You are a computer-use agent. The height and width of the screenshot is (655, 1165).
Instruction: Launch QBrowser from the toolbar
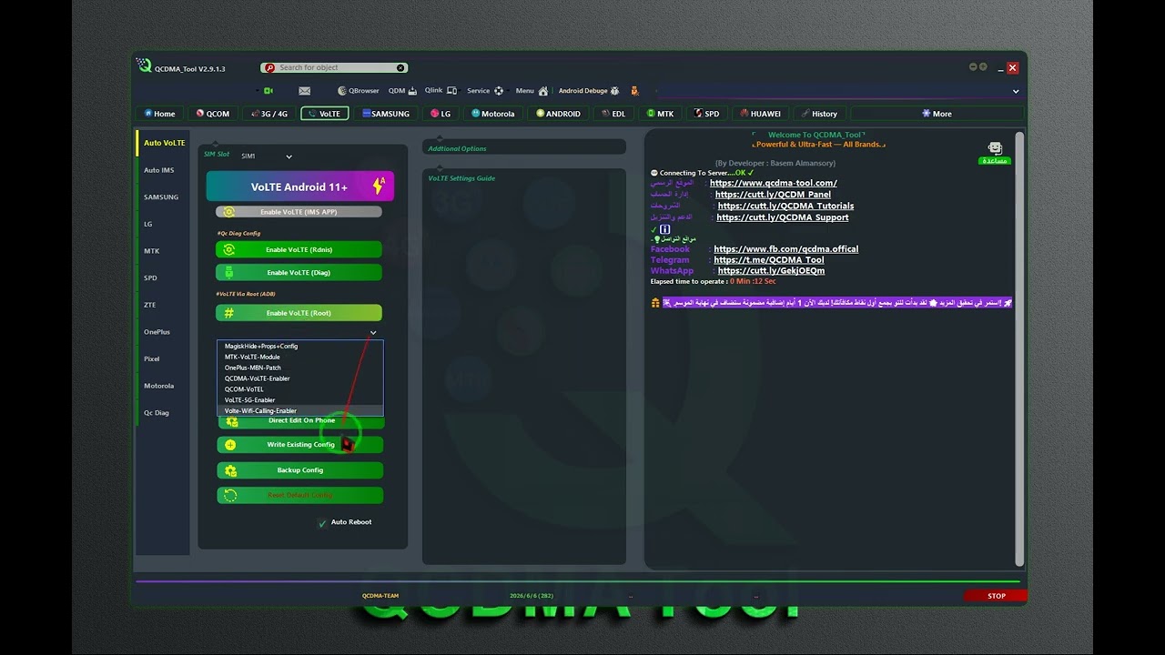tap(359, 91)
